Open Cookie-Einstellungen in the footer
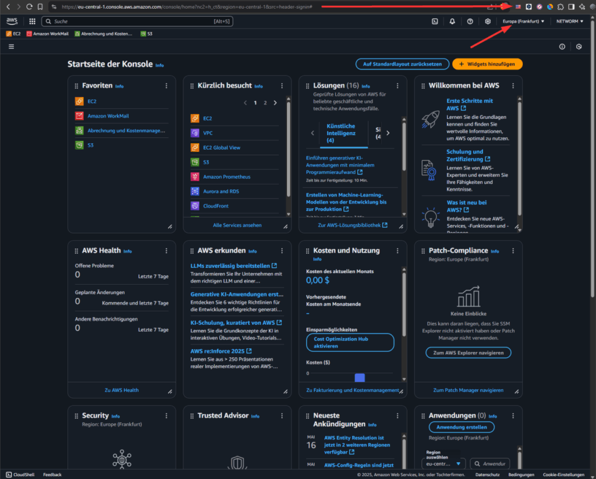Screen dimensions: 596x479 click(563, 475)
